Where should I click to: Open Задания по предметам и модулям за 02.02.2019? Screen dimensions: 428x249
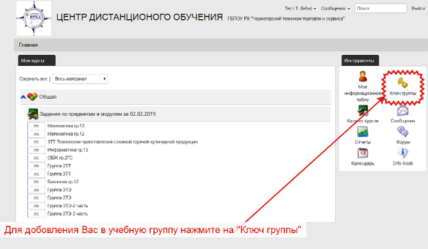98,114
